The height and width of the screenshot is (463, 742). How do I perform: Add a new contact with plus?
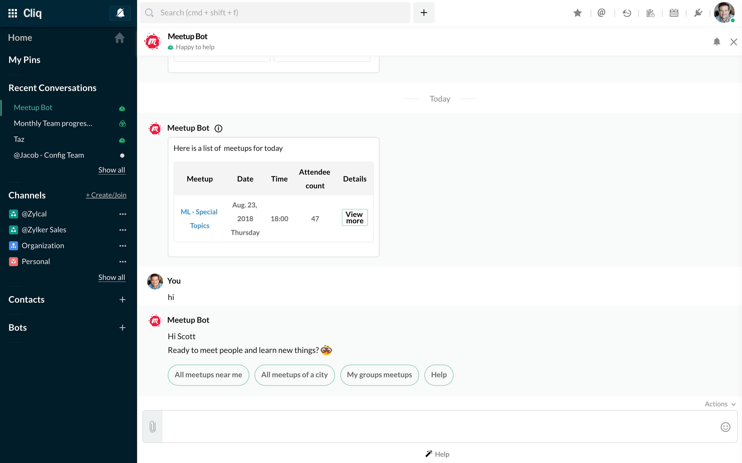(123, 299)
